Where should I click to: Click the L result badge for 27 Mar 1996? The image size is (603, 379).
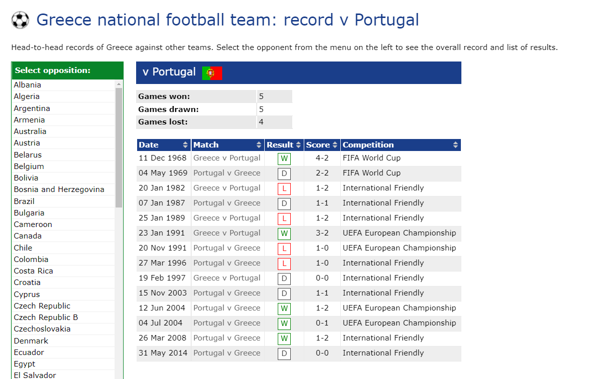pos(284,264)
